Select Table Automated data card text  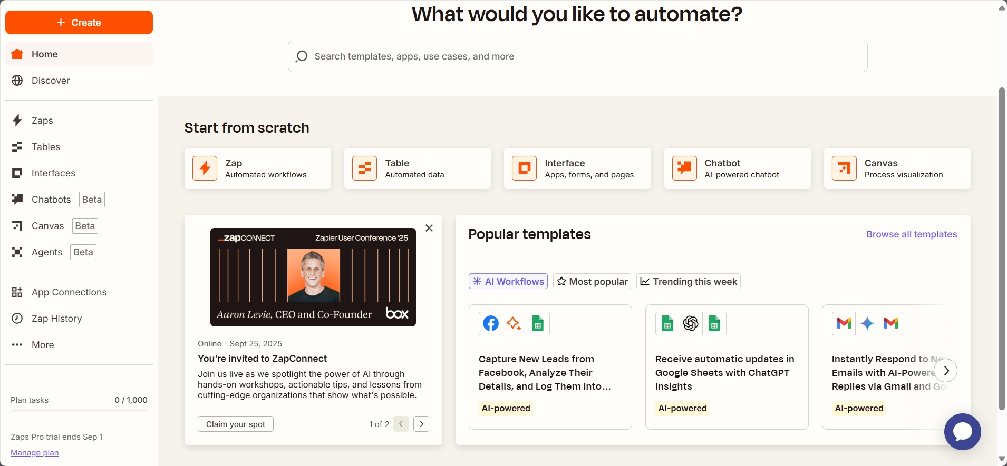pyautogui.click(x=414, y=169)
